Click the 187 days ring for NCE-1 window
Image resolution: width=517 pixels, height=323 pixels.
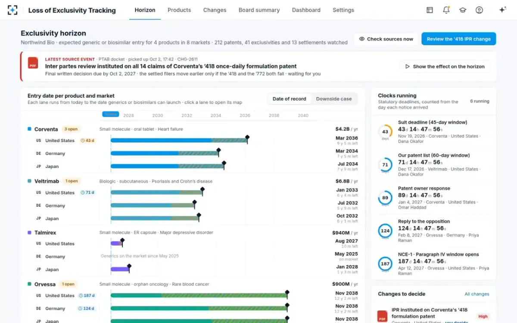[x=385, y=264]
